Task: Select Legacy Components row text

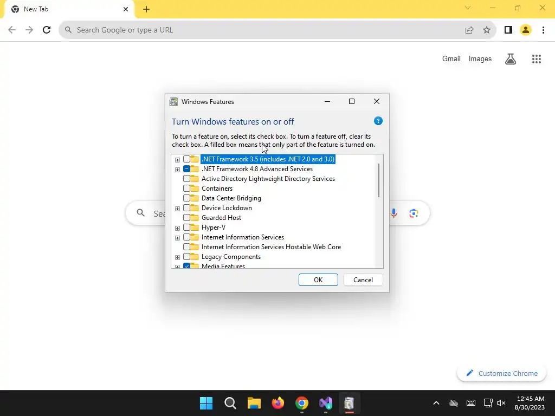Action: click(x=231, y=256)
